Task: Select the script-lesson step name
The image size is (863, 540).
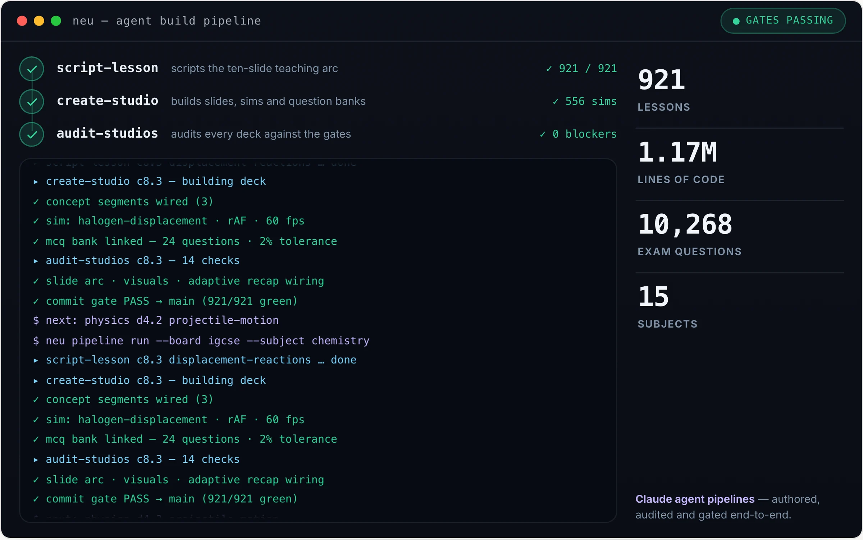Action: click(x=108, y=68)
